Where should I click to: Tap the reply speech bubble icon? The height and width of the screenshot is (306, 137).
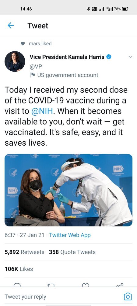17,285
